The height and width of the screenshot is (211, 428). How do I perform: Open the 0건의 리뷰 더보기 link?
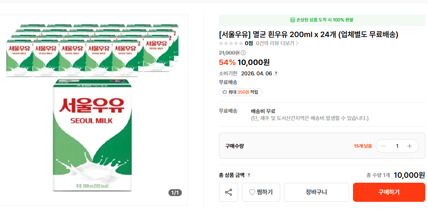(x=277, y=43)
